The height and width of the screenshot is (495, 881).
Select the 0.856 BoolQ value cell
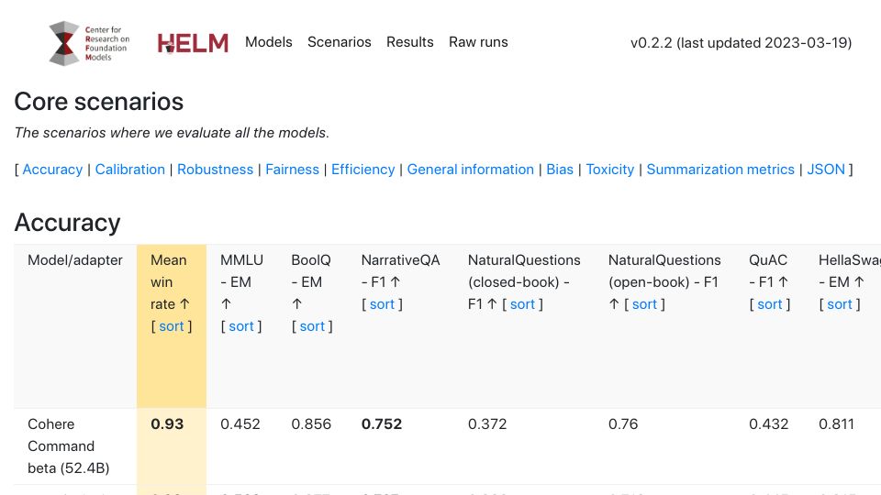(x=311, y=424)
